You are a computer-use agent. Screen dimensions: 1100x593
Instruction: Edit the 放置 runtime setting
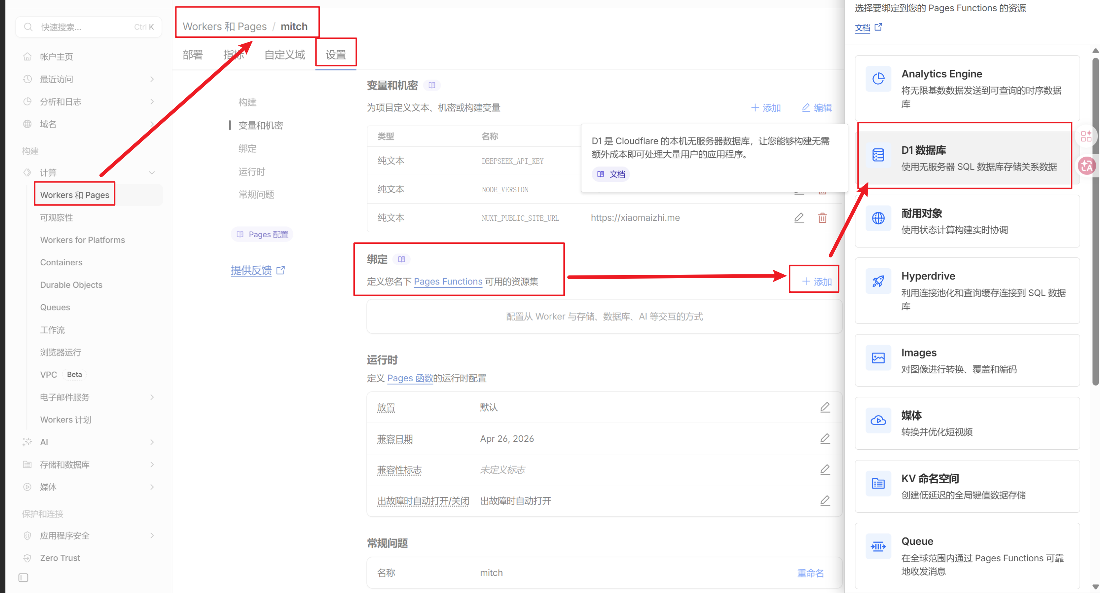(x=825, y=407)
